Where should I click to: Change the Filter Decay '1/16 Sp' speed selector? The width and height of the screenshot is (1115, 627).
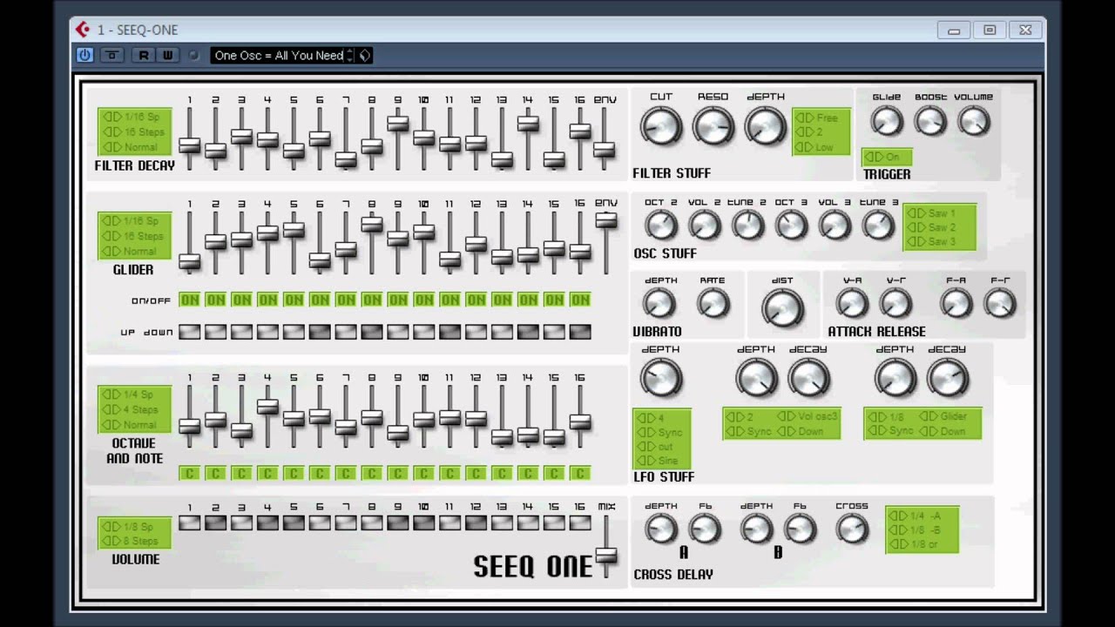[134, 117]
